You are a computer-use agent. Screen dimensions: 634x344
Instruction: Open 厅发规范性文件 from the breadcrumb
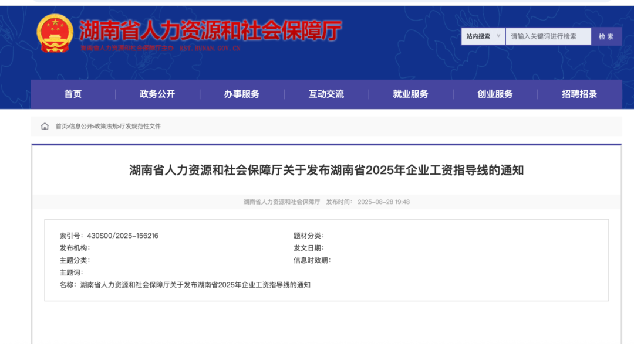coord(141,125)
